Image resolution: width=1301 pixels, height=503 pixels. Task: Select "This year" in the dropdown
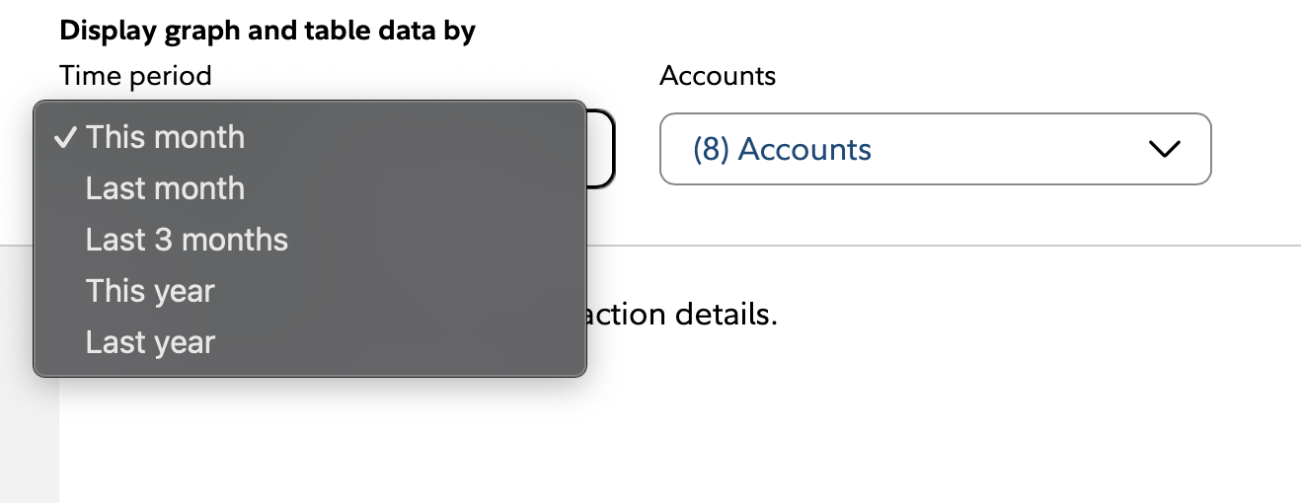click(x=150, y=291)
